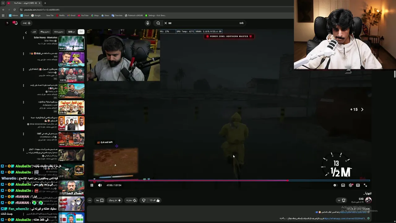Open the Gmail bookmark
Image resolution: width=396 pixels, height=223 pixels.
coord(71,15)
